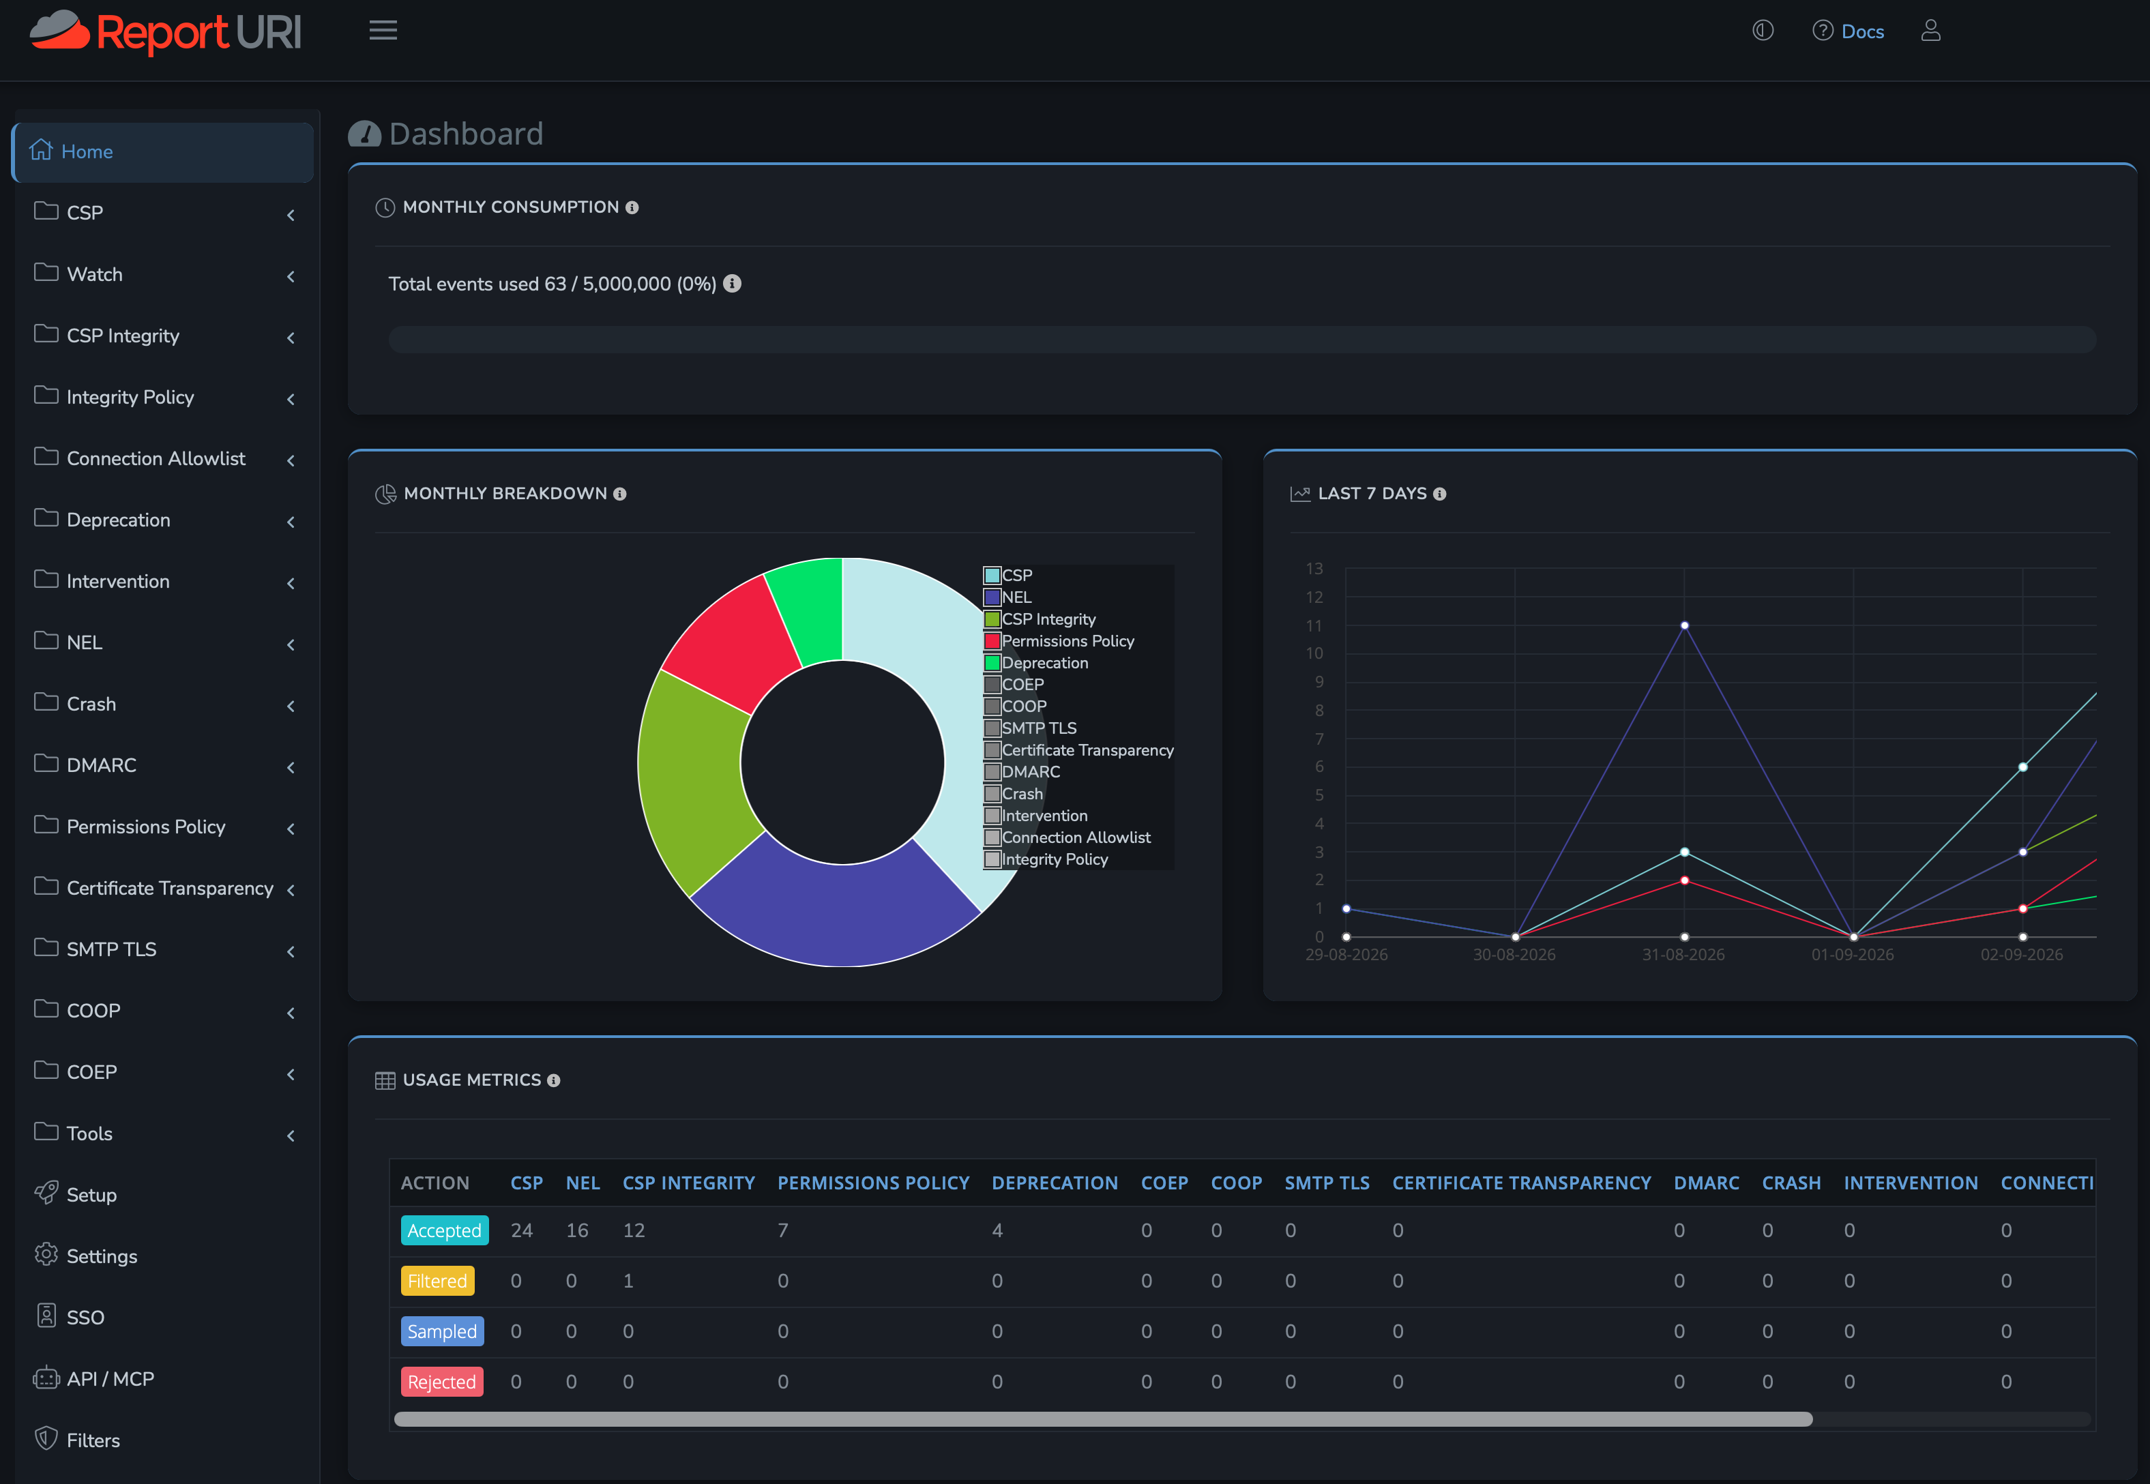Click the Last 7 Days info icon
Viewport: 2150px width, 1484px height.
click(1439, 494)
